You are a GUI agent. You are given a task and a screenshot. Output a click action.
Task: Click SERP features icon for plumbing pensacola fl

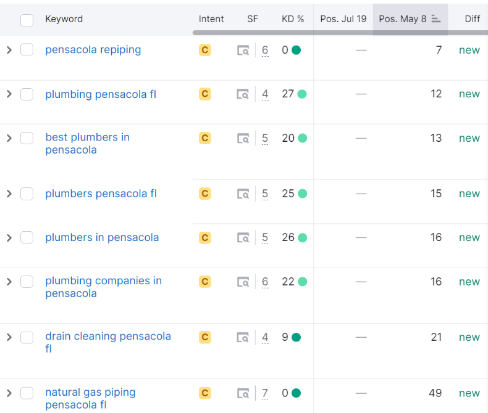[243, 94]
